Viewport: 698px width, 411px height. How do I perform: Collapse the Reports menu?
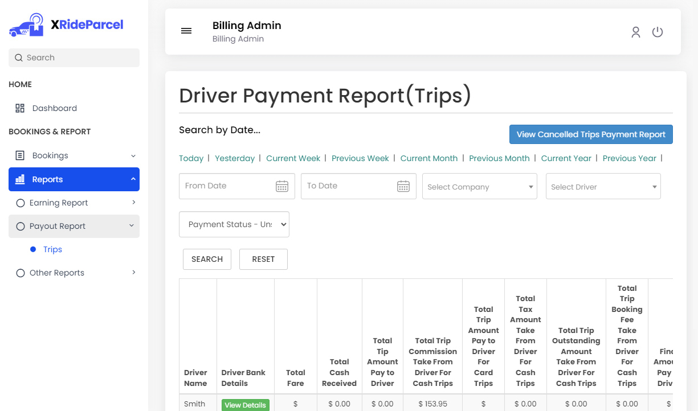tap(133, 179)
